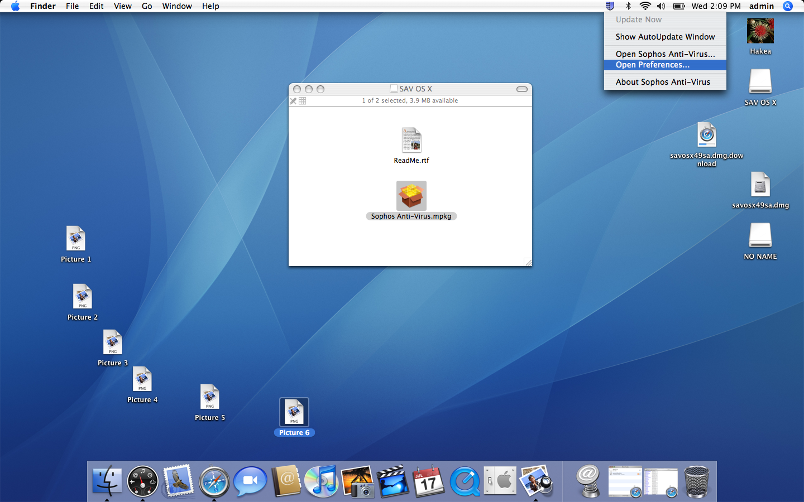Select Picture 1 on desktop
This screenshot has width=804, height=502.
tap(76, 239)
